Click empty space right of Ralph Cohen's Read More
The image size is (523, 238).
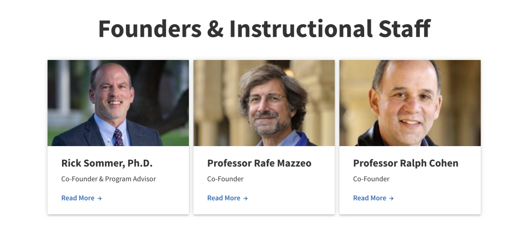coord(436,198)
